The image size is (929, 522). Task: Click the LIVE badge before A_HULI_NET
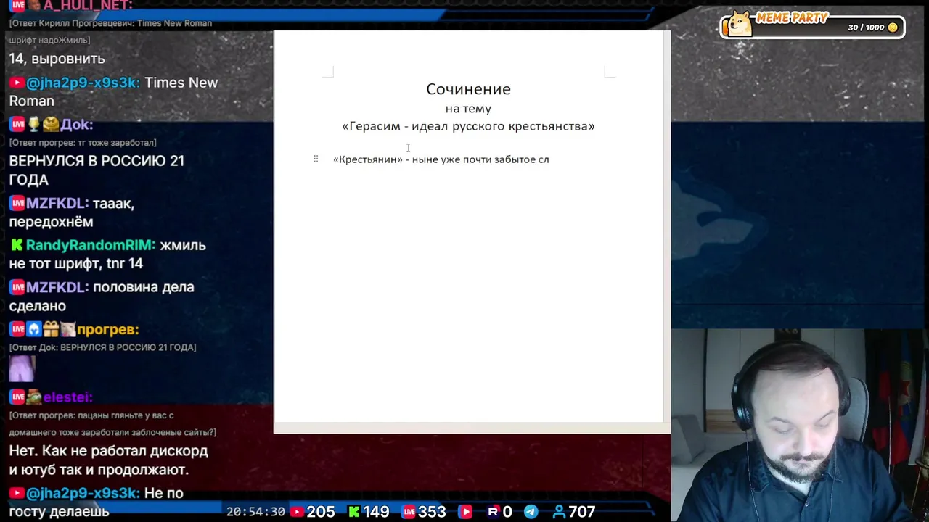(x=17, y=5)
